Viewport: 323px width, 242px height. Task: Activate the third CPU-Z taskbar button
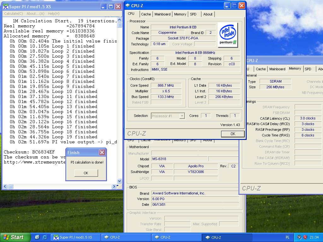[227, 237]
